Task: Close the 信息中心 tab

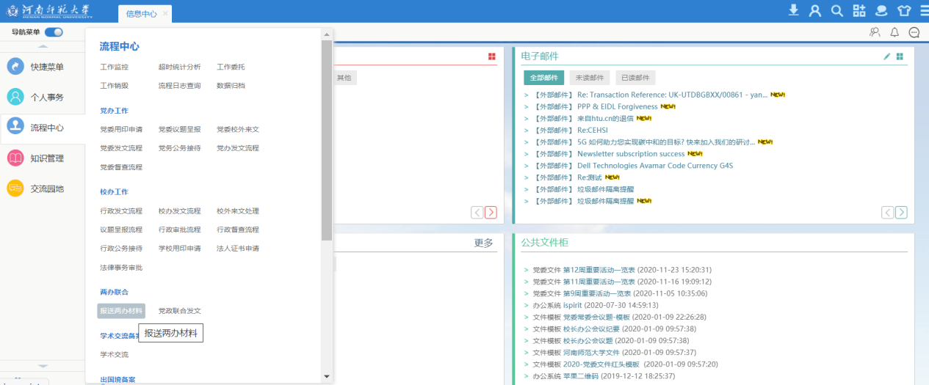Action: [165, 14]
